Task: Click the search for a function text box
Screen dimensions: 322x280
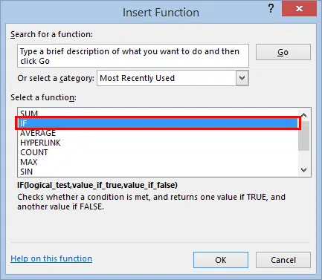Action: click(133, 56)
